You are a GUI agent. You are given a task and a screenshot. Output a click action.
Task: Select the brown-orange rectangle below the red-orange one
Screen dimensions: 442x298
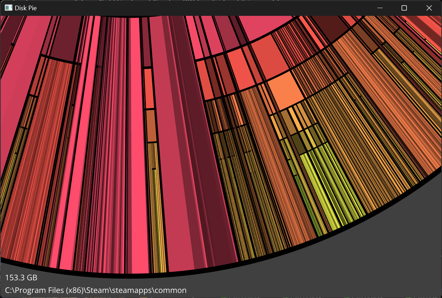point(151,126)
